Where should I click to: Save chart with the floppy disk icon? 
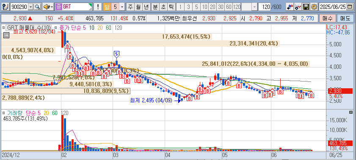click(306, 7)
